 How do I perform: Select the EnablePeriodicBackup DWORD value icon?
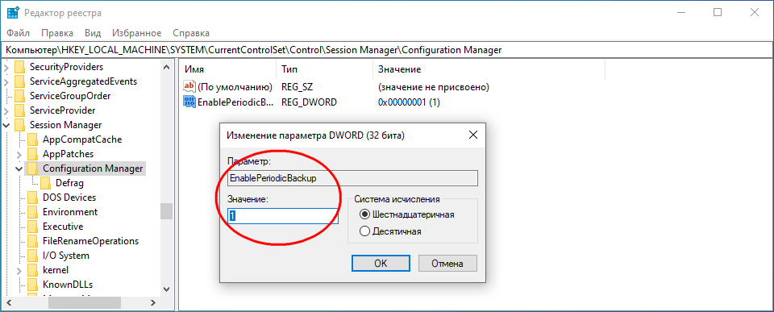[x=189, y=102]
